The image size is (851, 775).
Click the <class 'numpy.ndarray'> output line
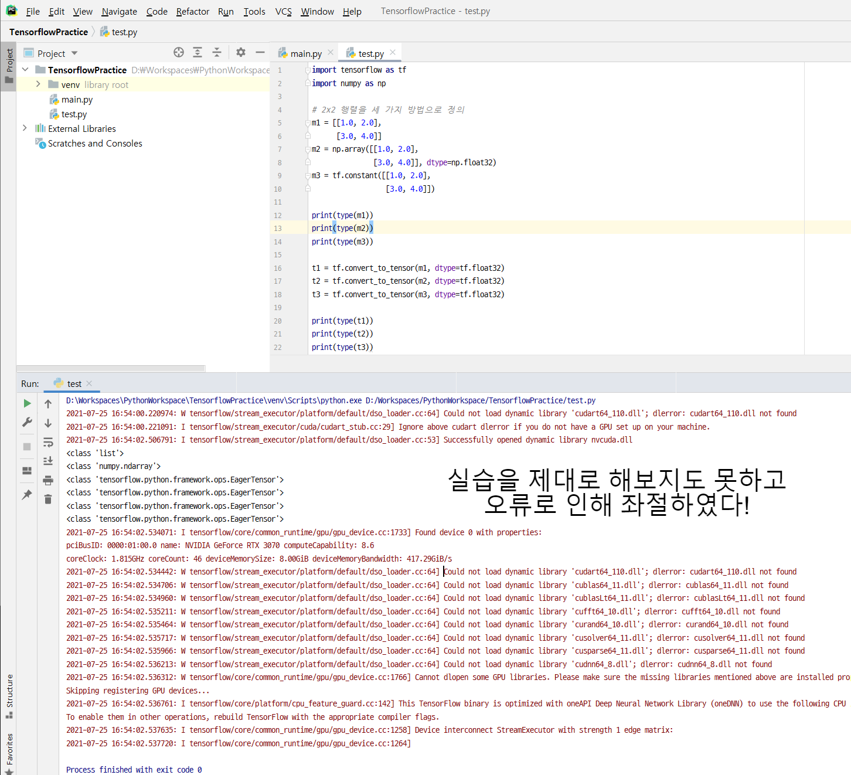coord(113,466)
